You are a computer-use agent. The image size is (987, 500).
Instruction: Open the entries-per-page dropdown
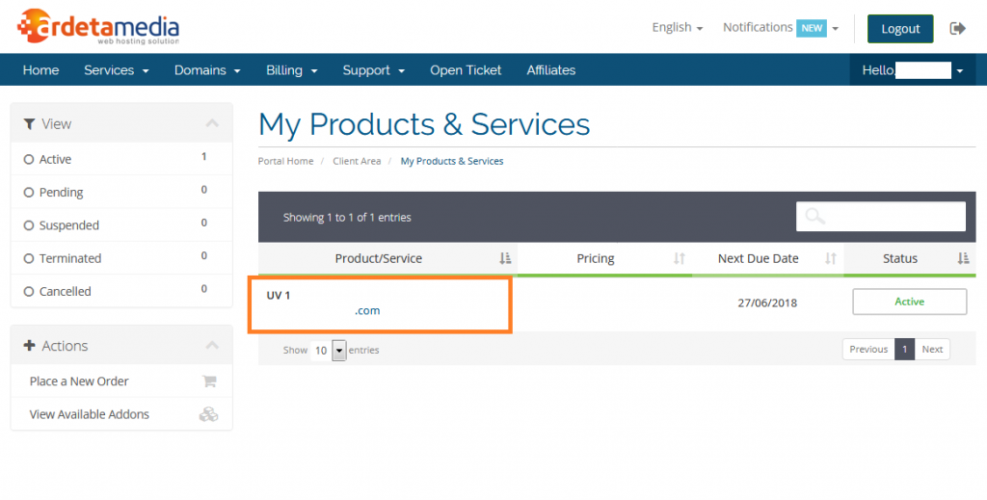338,351
